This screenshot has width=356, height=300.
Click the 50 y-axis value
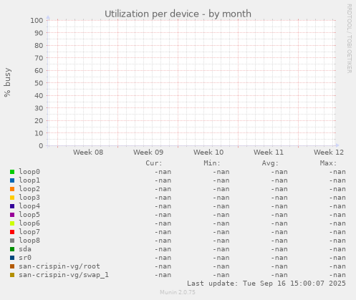click(x=39, y=83)
